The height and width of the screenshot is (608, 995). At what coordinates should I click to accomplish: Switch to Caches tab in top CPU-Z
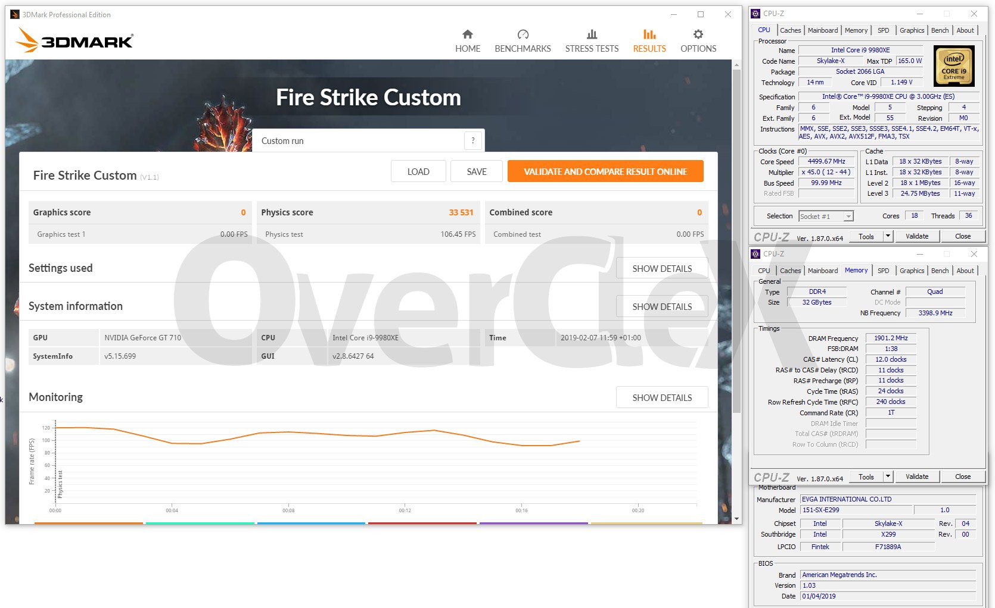(x=790, y=30)
